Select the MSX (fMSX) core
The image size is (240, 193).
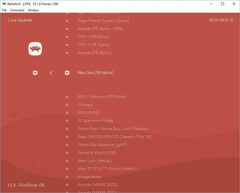pyautogui.click(x=89, y=112)
